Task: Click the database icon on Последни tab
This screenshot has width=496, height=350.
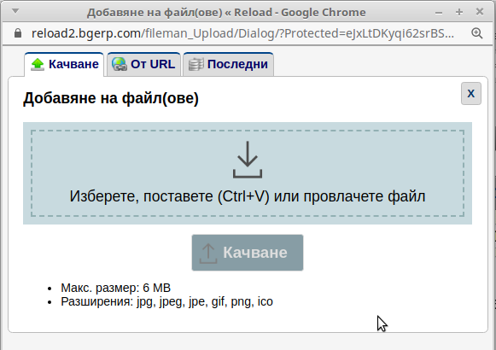Action: point(195,65)
